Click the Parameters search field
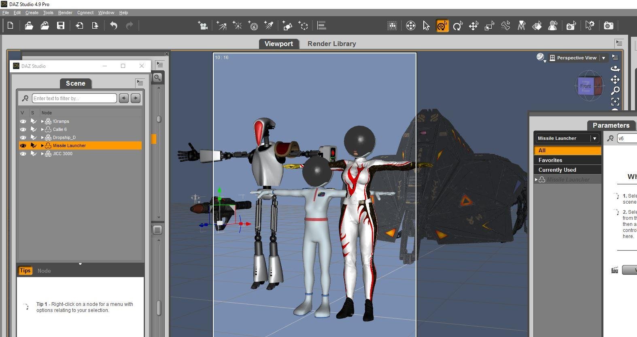 tap(627, 138)
